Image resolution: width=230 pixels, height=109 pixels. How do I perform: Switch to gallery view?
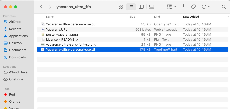pyautogui.click(x=151, y=7)
